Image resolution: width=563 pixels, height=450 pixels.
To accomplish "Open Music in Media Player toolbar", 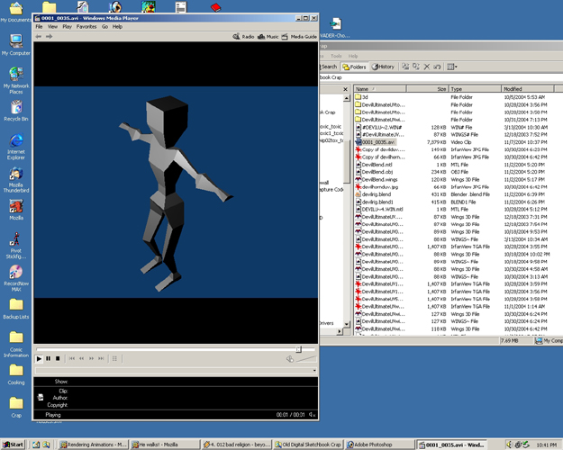I will 268,37.
